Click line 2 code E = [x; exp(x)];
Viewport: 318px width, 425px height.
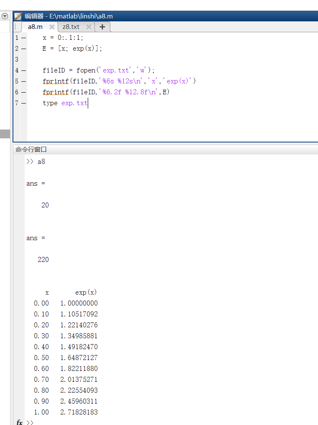72,49
